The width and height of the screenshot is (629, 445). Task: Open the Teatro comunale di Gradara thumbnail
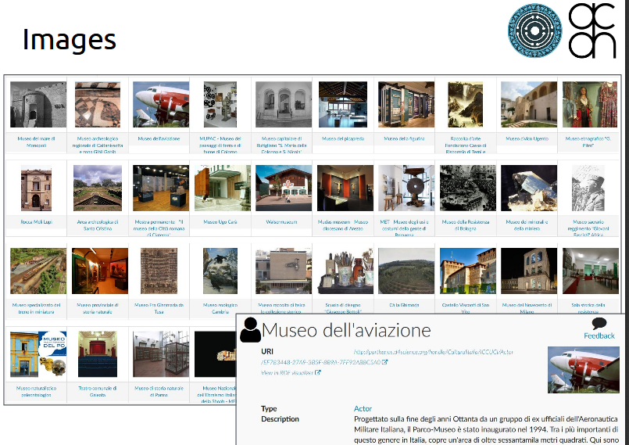pos(98,353)
